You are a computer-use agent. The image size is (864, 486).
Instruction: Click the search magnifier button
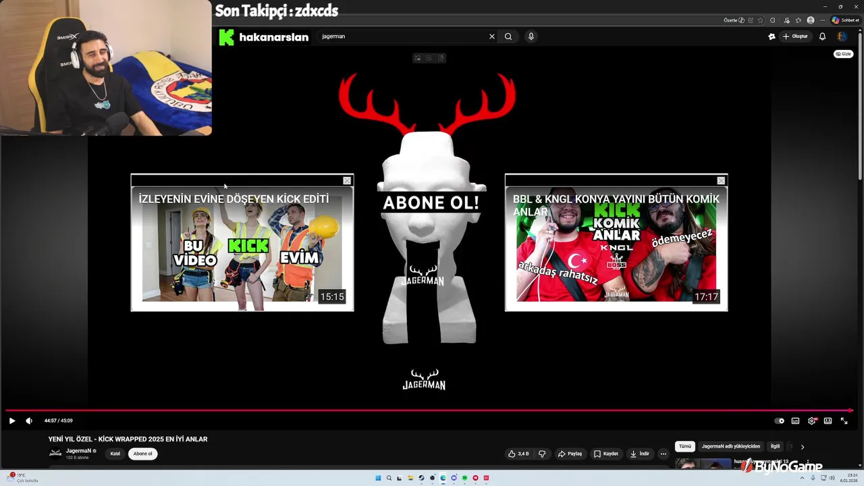[508, 36]
